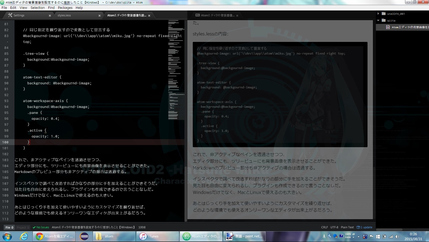Click the IME wrench tools icon
The height and width of the screenshot is (242, 429).
(x=329, y=236)
